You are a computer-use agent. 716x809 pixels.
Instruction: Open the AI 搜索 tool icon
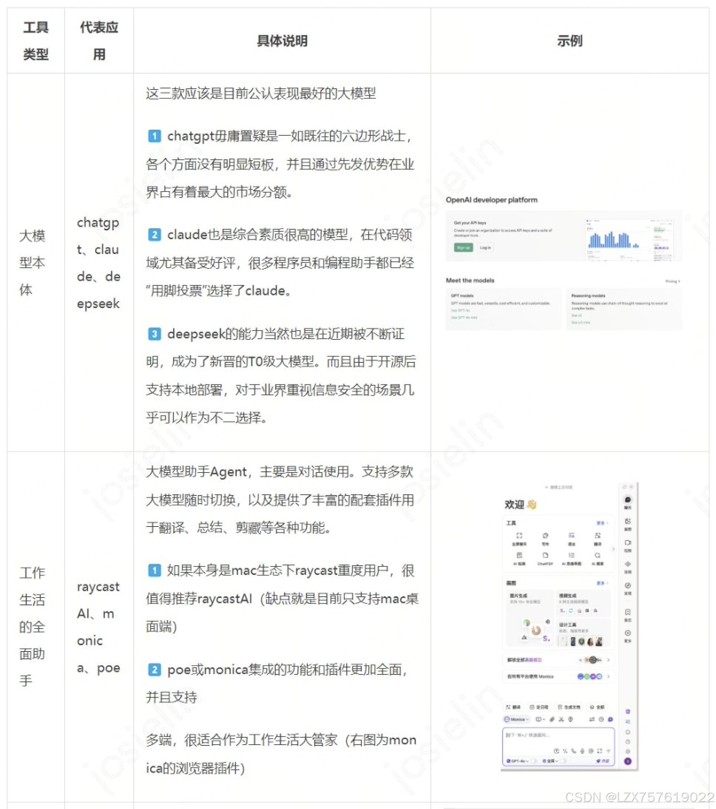click(x=597, y=555)
